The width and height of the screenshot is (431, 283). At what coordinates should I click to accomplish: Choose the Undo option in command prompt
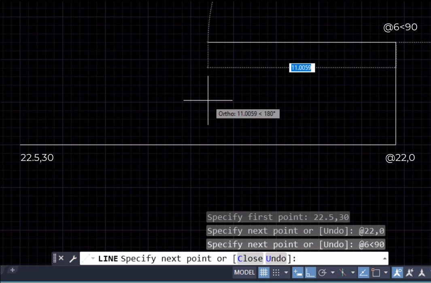click(x=276, y=258)
